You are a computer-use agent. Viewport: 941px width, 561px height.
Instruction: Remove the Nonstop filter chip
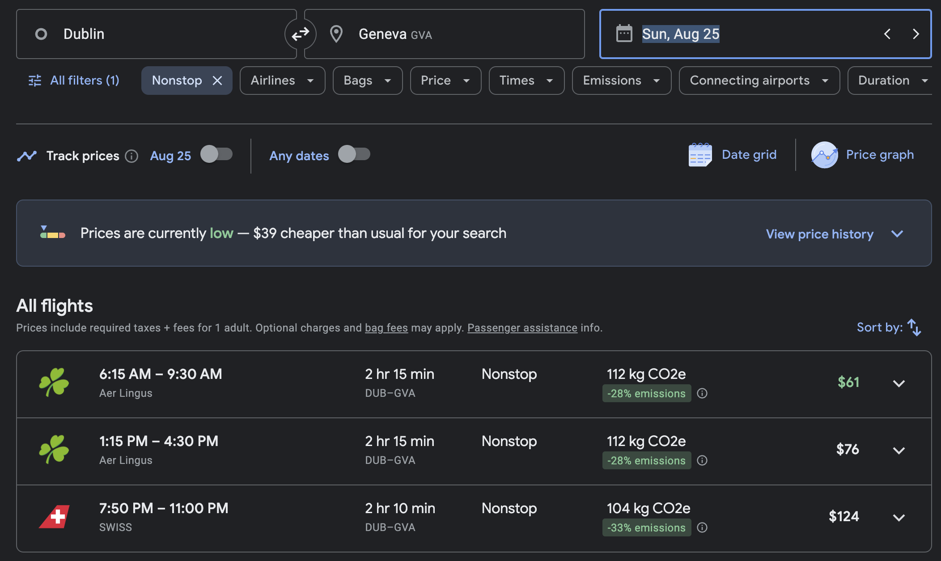218,81
